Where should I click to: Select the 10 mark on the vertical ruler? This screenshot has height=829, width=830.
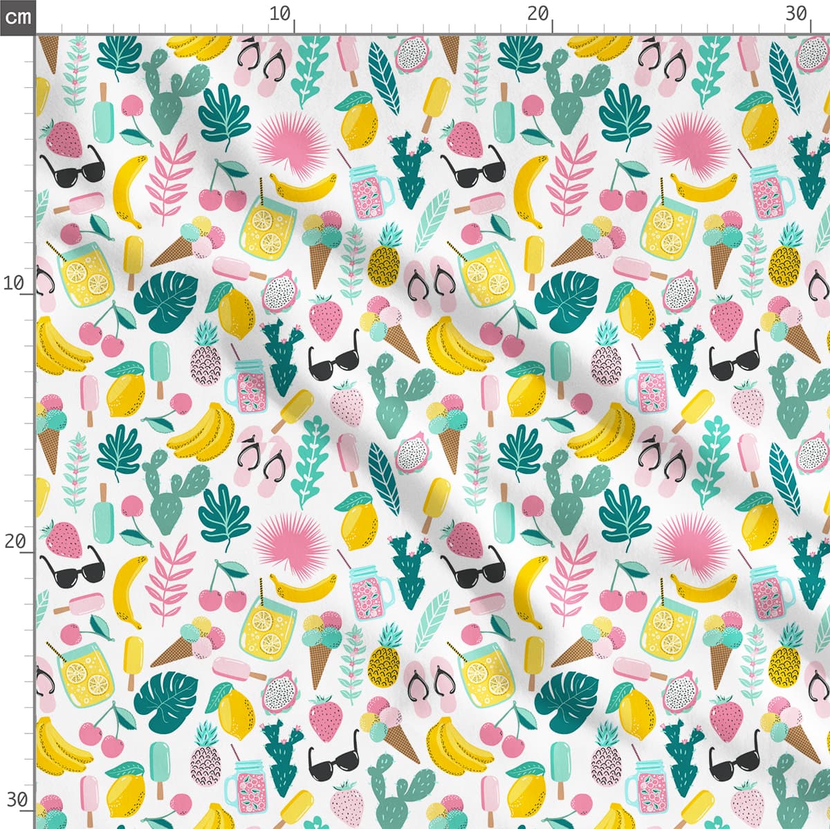(x=14, y=282)
